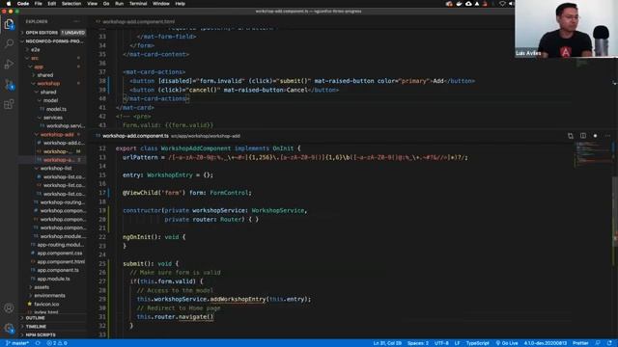Click the open changes compare icon
Screen dimensions: 618x347
point(571,136)
